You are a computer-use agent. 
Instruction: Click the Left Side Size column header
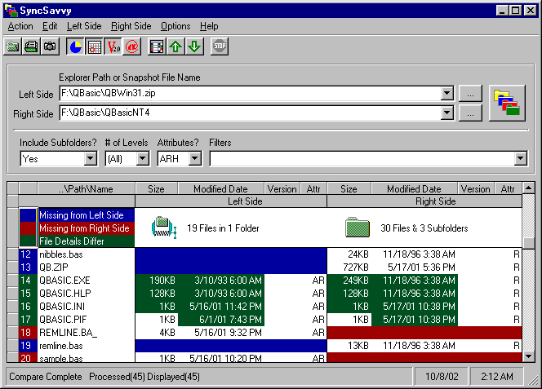pyautogui.click(x=156, y=188)
